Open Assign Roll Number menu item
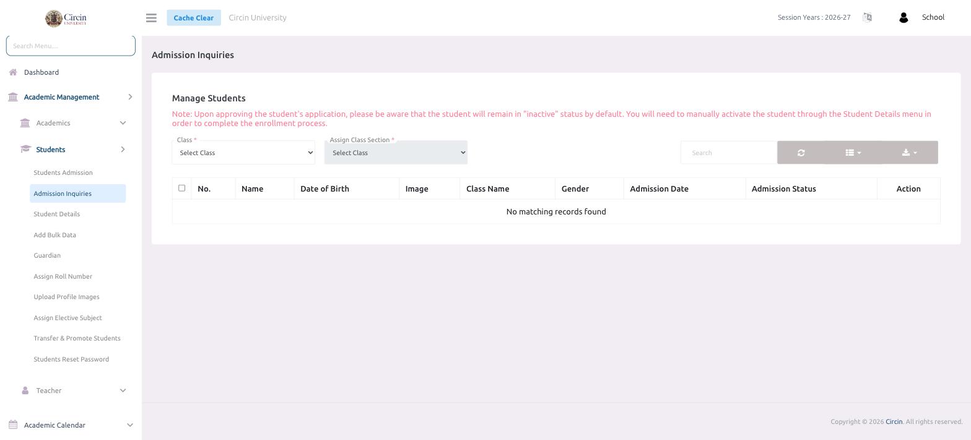 tap(63, 276)
